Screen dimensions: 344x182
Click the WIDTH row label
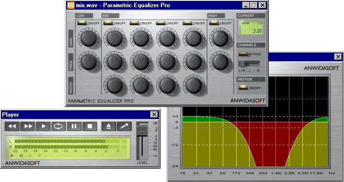click(71, 86)
